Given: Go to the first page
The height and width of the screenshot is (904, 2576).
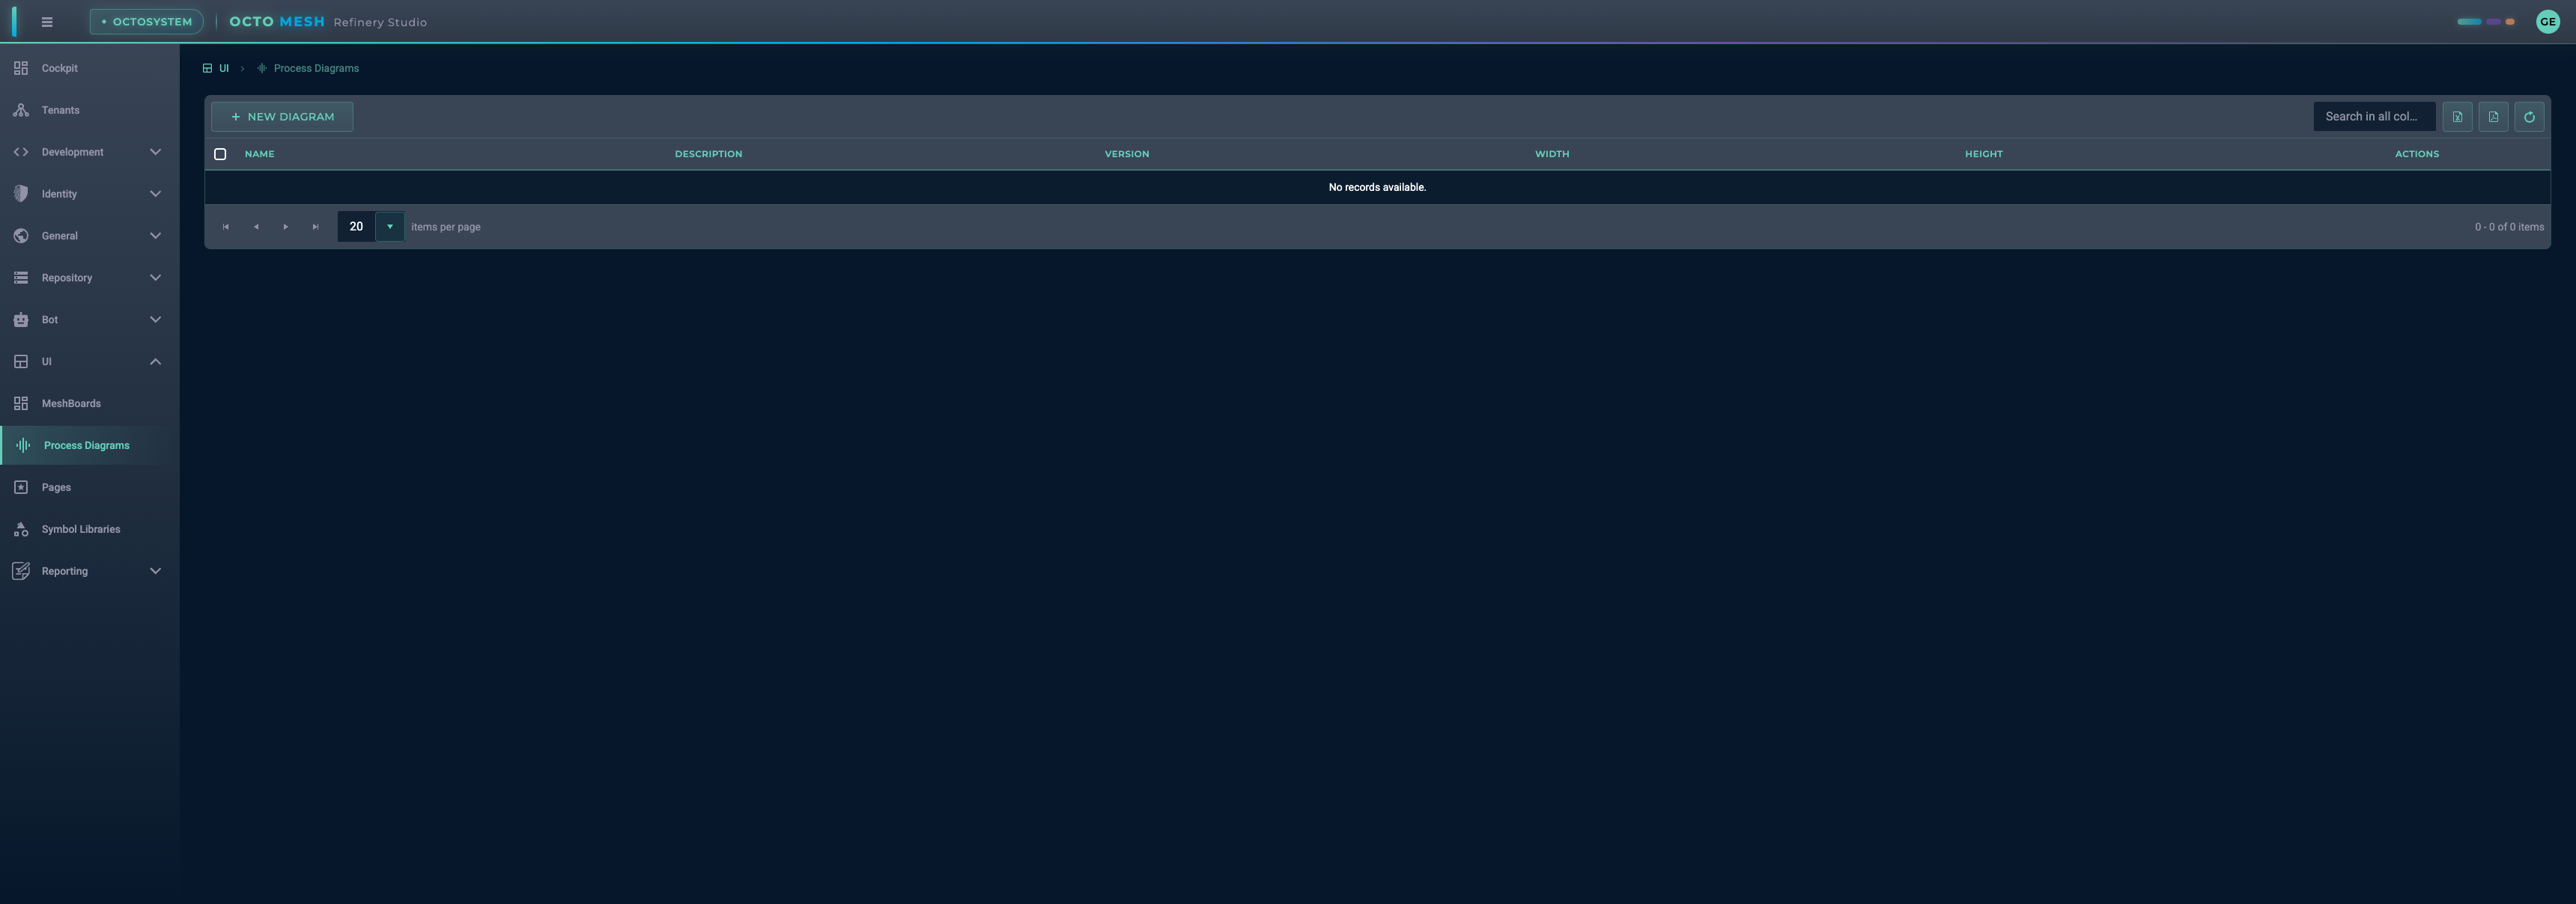Looking at the screenshot, I should click(x=226, y=227).
